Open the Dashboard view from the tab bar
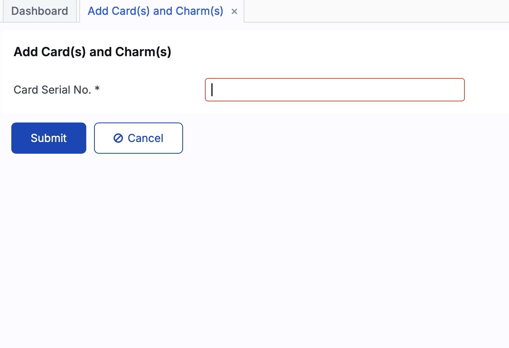 coord(39,11)
